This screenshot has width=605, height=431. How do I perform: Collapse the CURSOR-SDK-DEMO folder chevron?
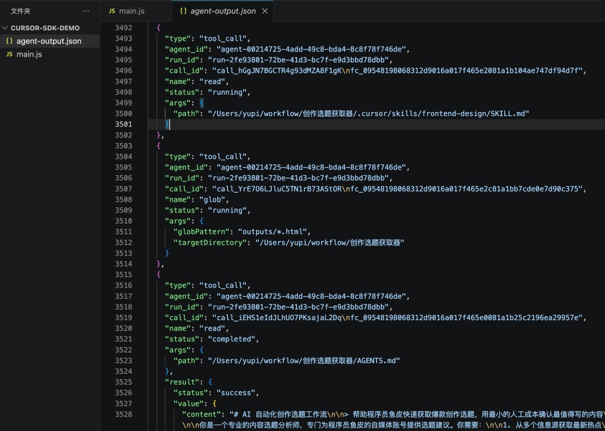coord(5,28)
